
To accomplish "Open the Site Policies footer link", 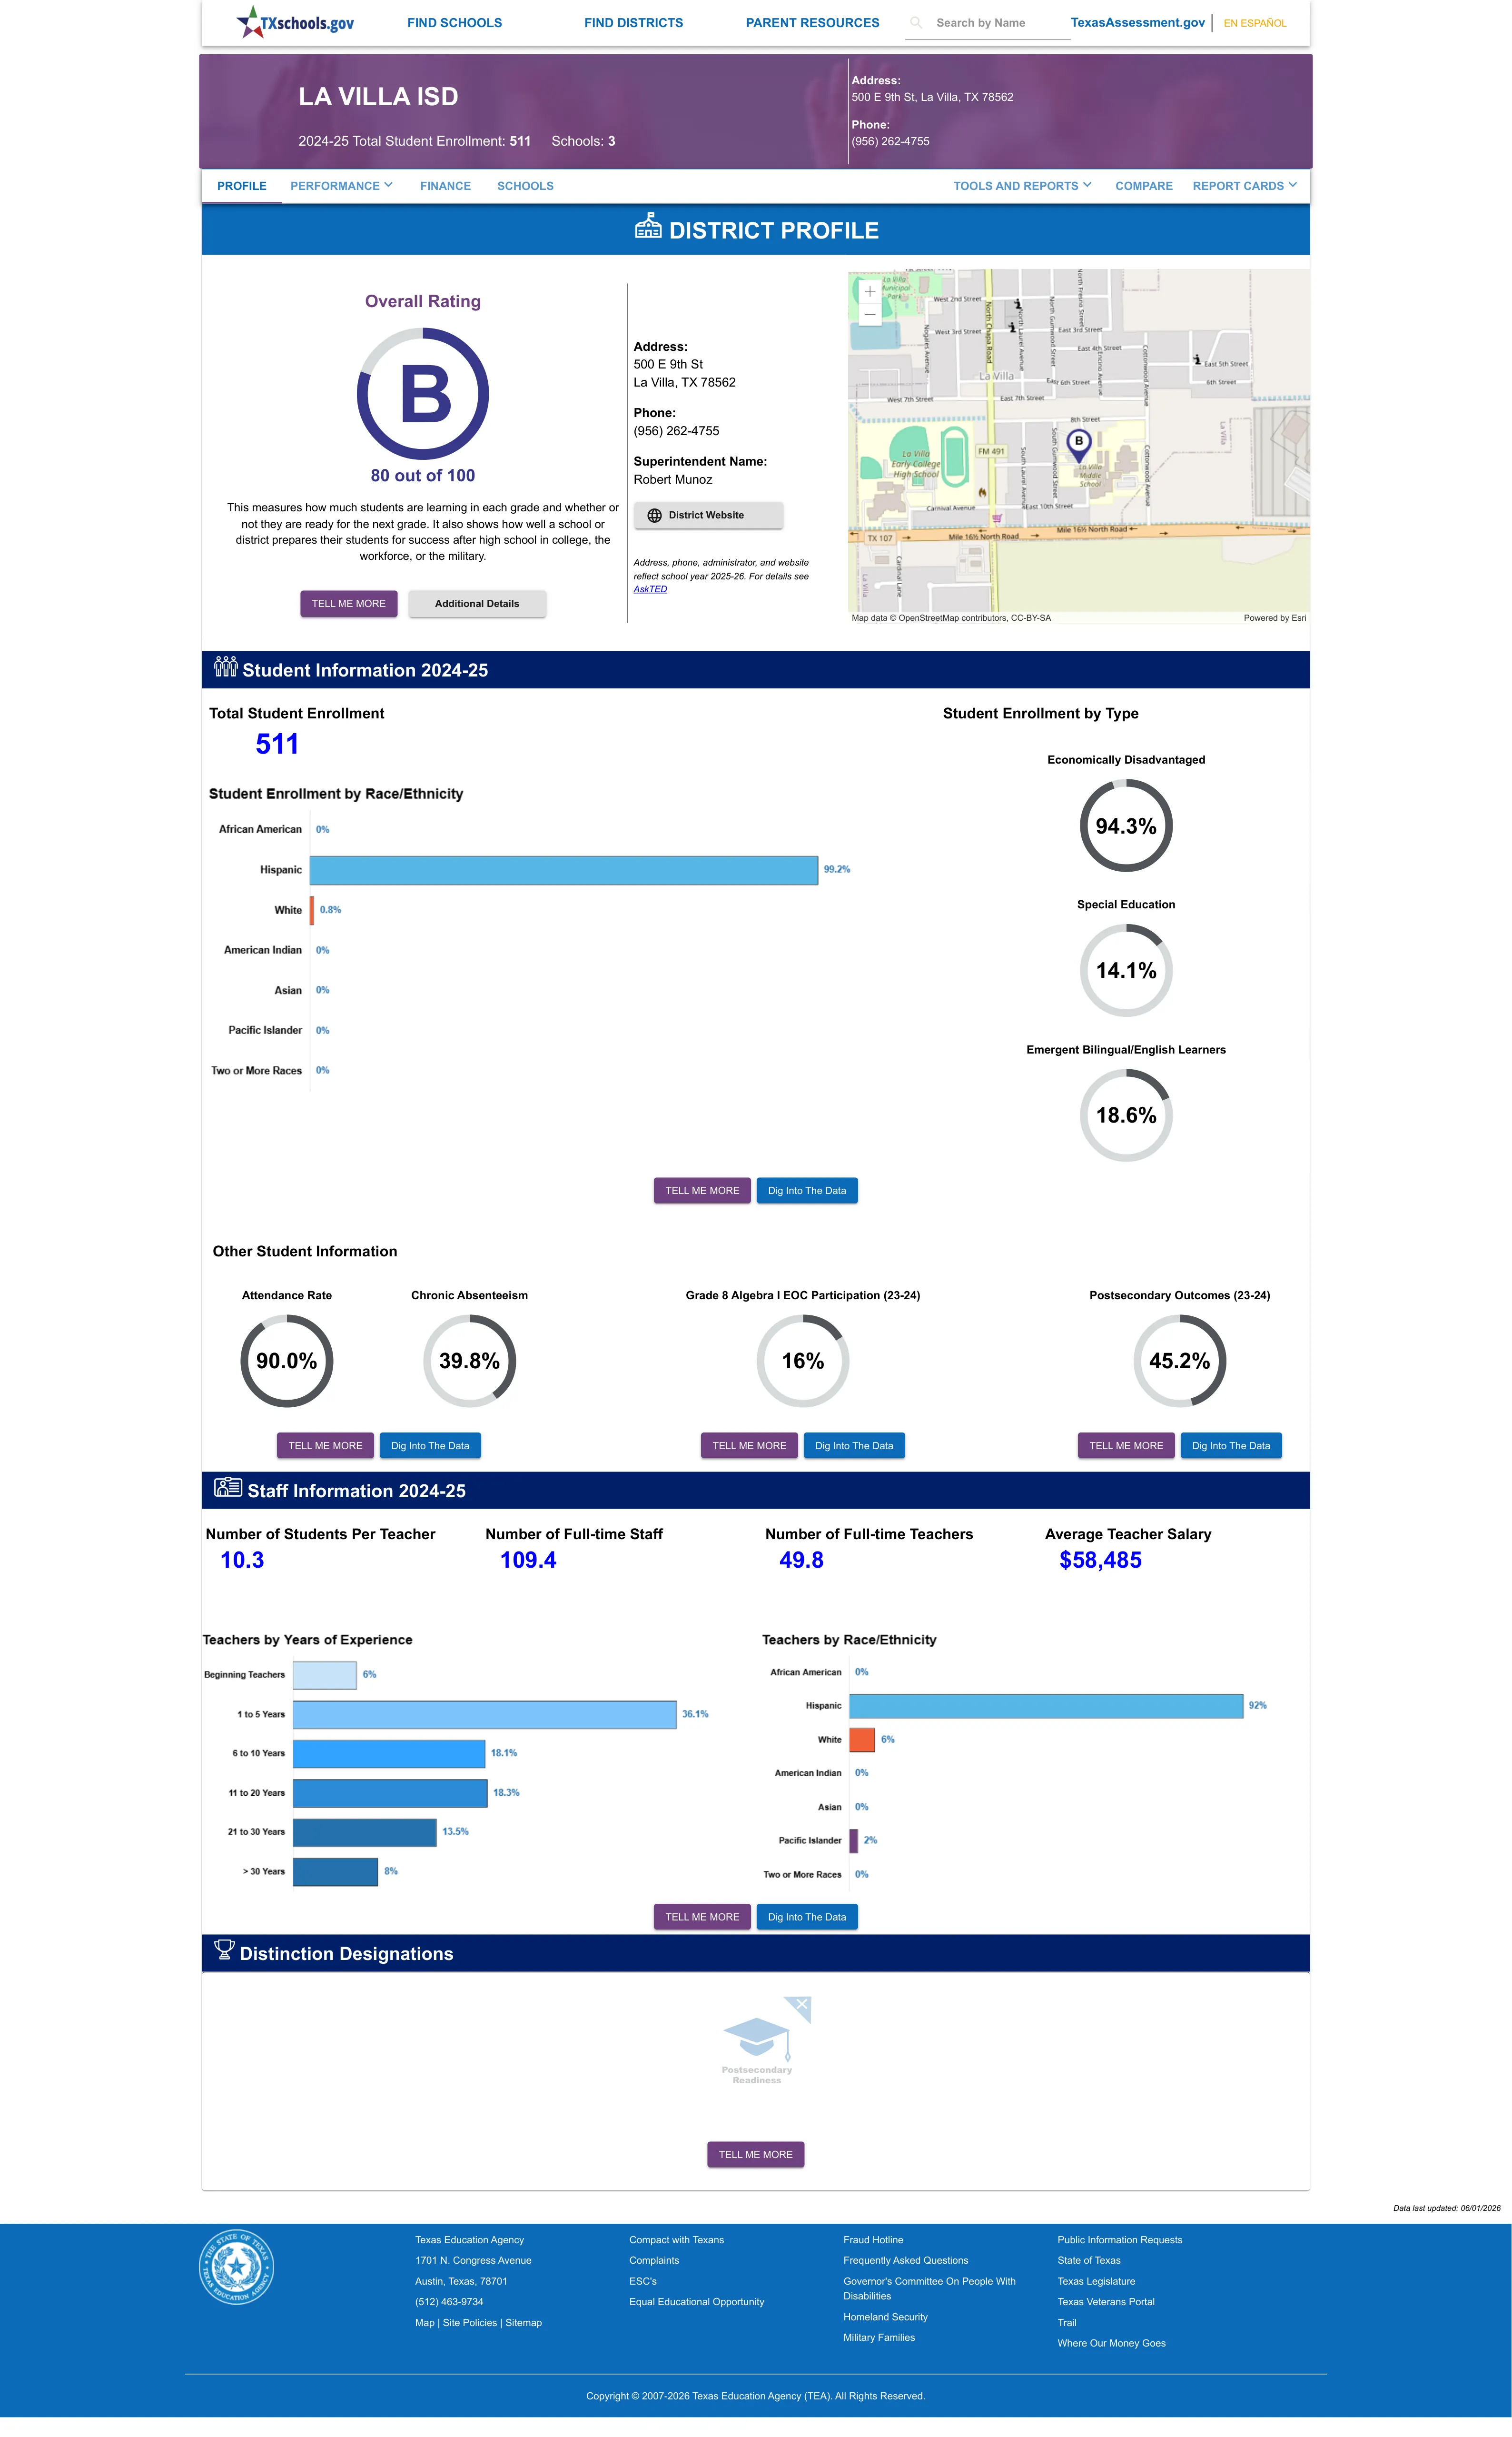I will 470,2323.
